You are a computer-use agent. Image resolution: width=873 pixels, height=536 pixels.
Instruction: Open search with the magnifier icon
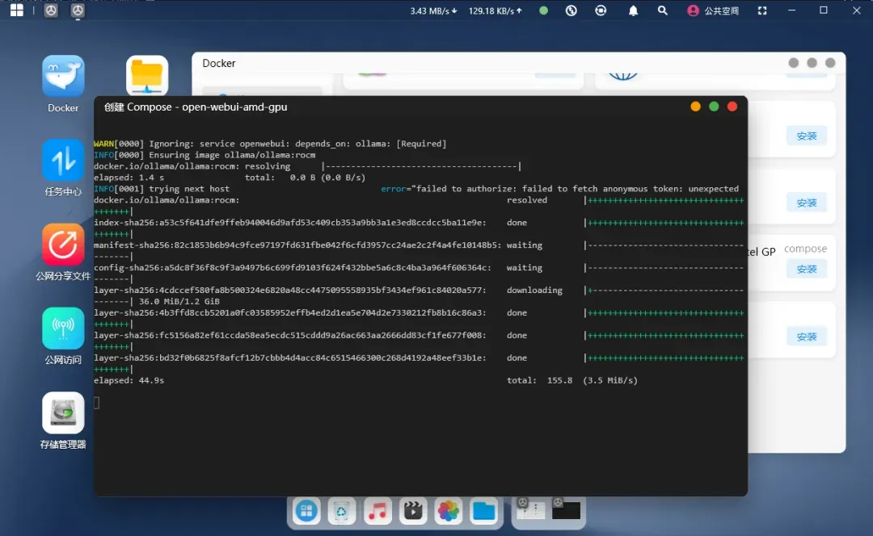click(663, 10)
